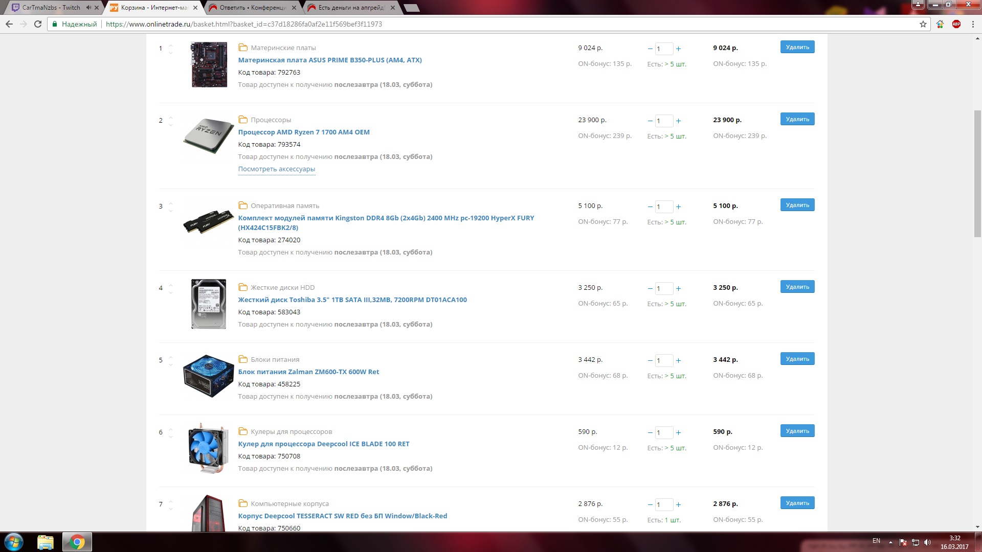Screen dimensions: 982x552
Task: Switch to Есть деньги на апгрейд tab
Action: pyautogui.click(x=350, y=8)
